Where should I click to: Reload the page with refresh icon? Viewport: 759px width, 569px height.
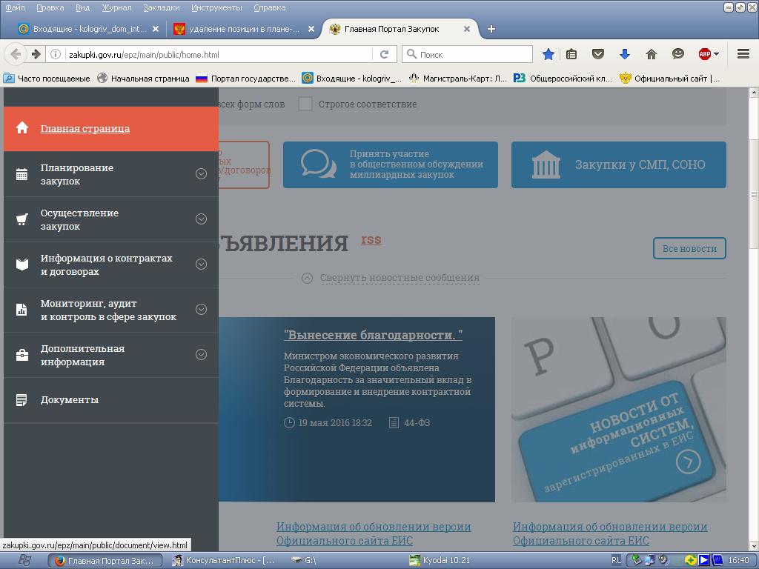point(384,54)
